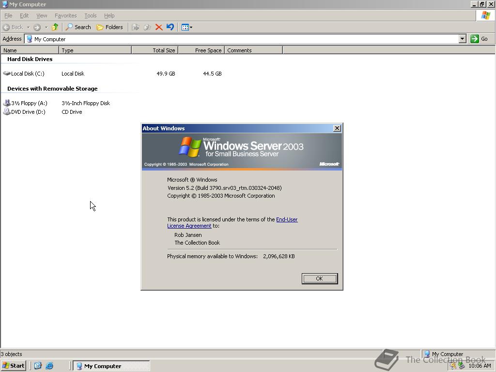Sort by the Comments column header
496x372 pixels.
pos(253,50)
